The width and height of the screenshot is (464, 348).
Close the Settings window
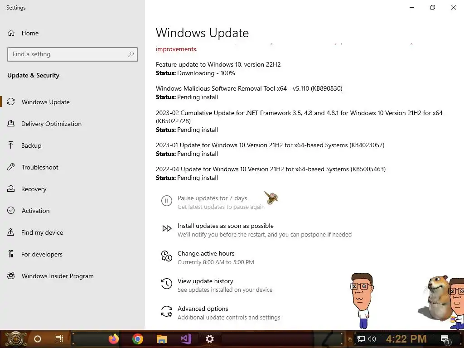453,7
